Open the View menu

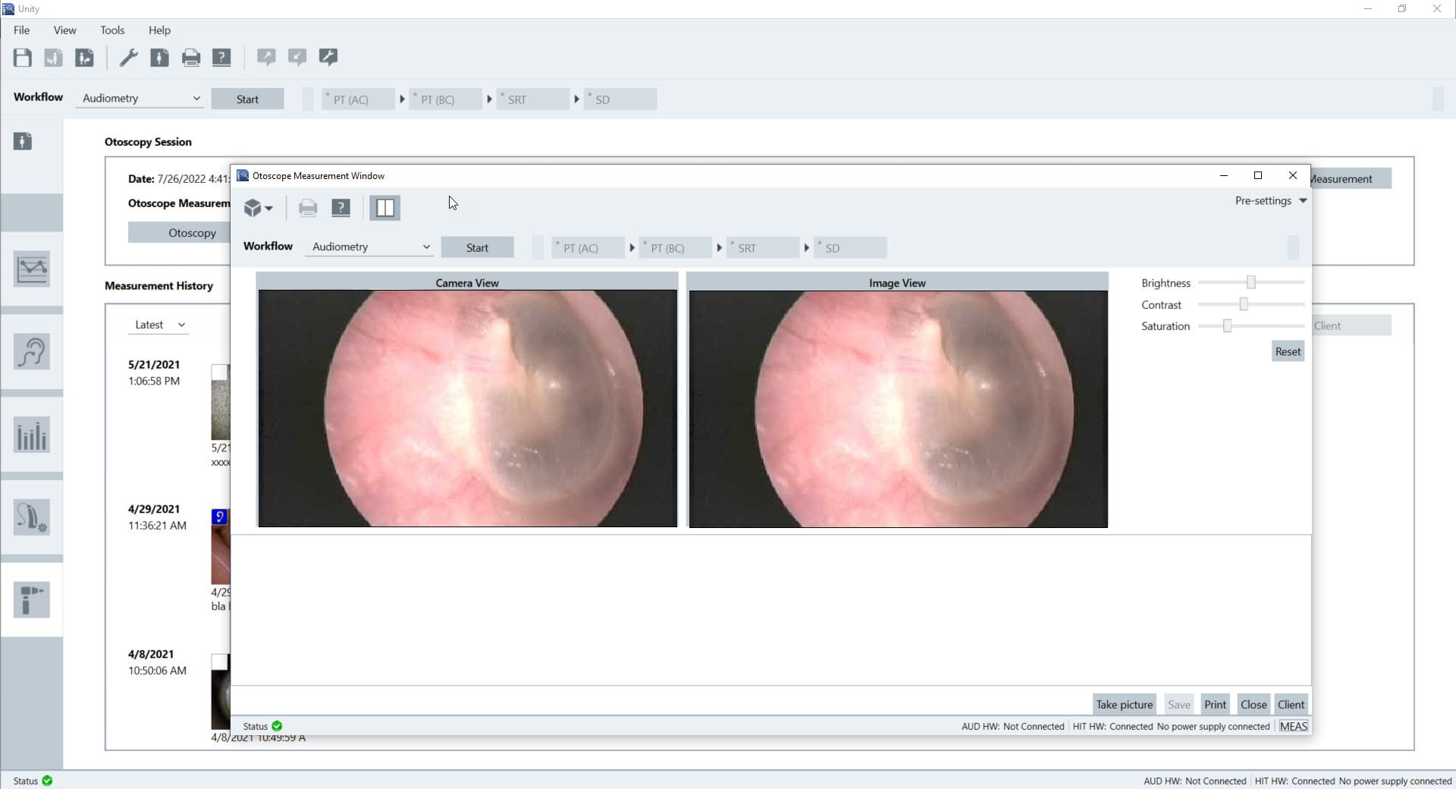click(64, 30)
